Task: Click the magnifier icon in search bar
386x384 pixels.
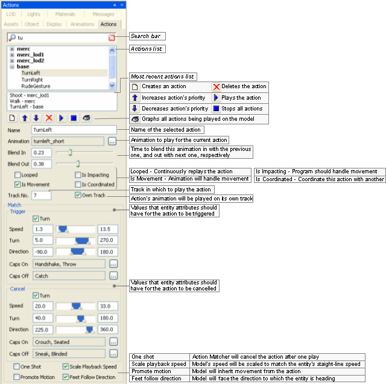Action: tap(12, 37)
